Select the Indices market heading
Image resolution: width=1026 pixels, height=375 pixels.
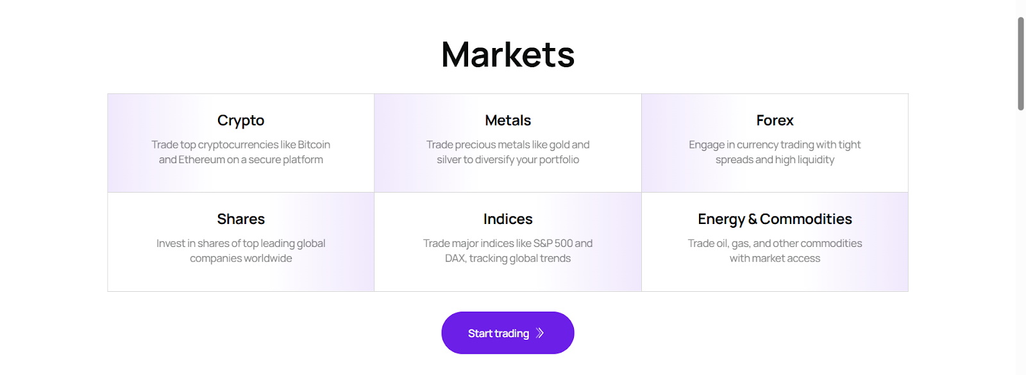(508, 219)
